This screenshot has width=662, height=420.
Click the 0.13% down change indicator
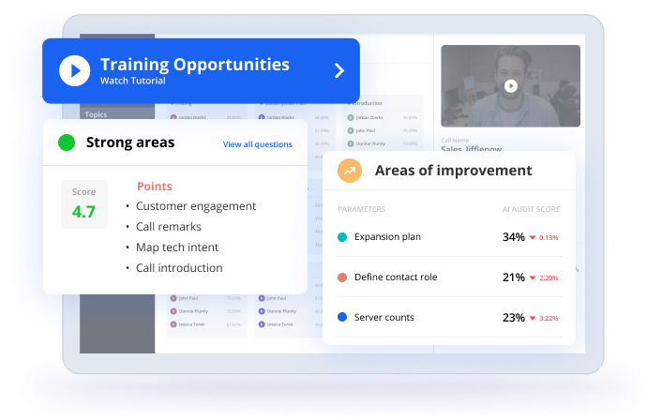tap(544, 237)
